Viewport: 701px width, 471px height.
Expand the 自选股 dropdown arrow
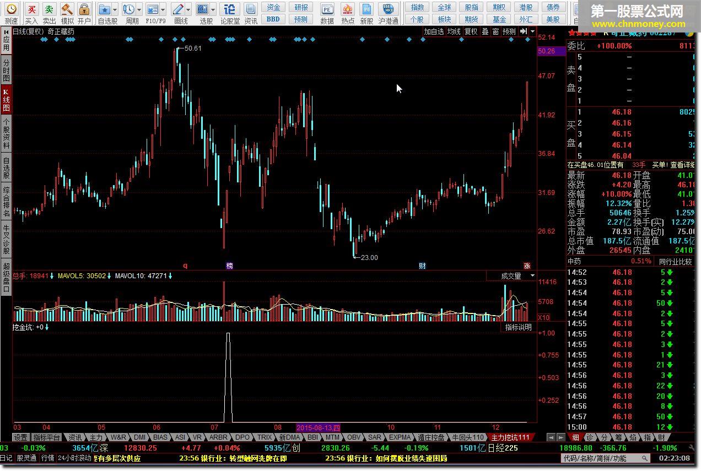pos(115,9)
